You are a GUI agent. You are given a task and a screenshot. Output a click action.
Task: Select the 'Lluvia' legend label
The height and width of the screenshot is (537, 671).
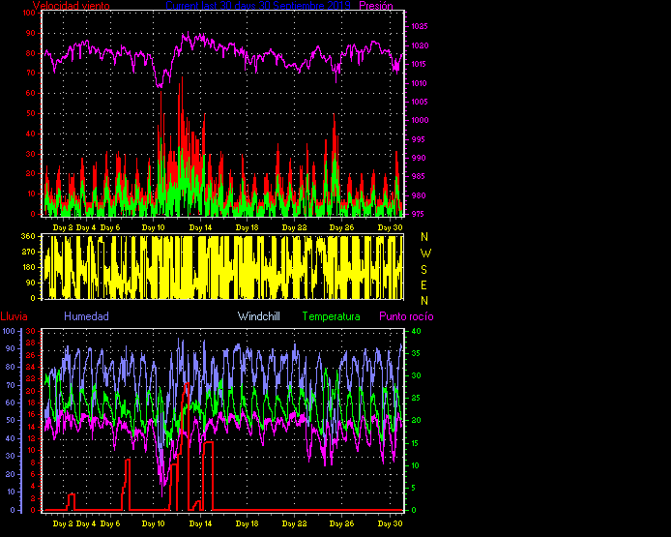pos(15,316)
